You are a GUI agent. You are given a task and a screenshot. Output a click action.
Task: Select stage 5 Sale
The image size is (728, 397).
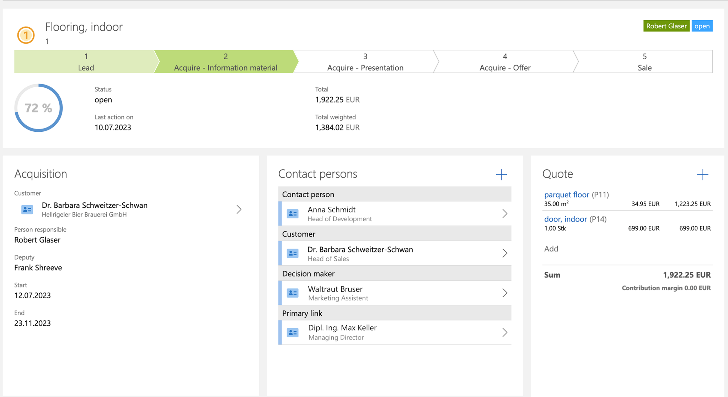[x=644, y=62]
